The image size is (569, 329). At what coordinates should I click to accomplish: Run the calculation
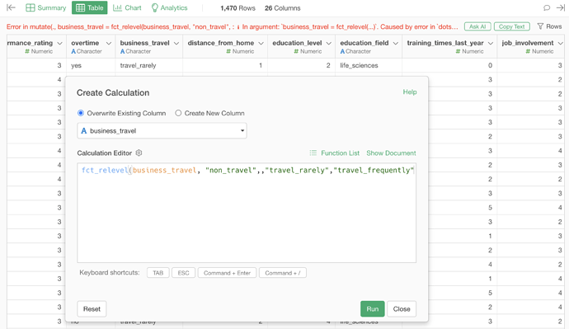coord(372,309)
